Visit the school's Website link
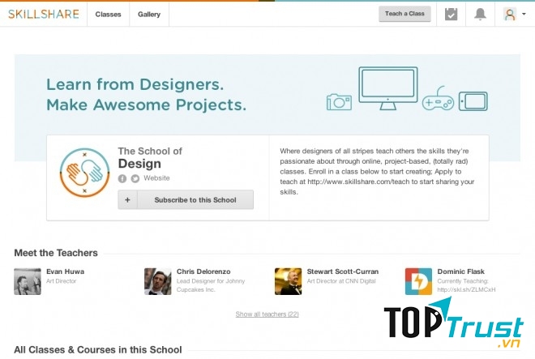Viewport: 535px width, 359px height. coord(156,177)
